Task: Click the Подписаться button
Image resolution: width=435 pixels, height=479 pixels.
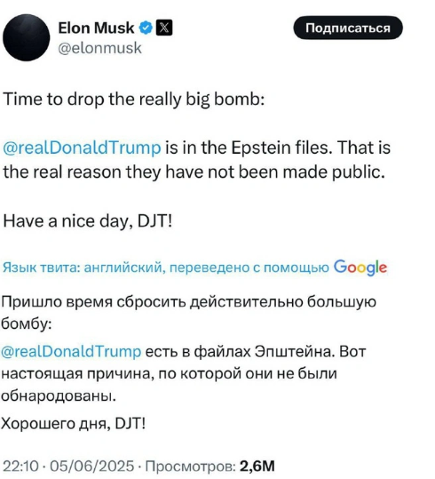Action: [348, 28]
